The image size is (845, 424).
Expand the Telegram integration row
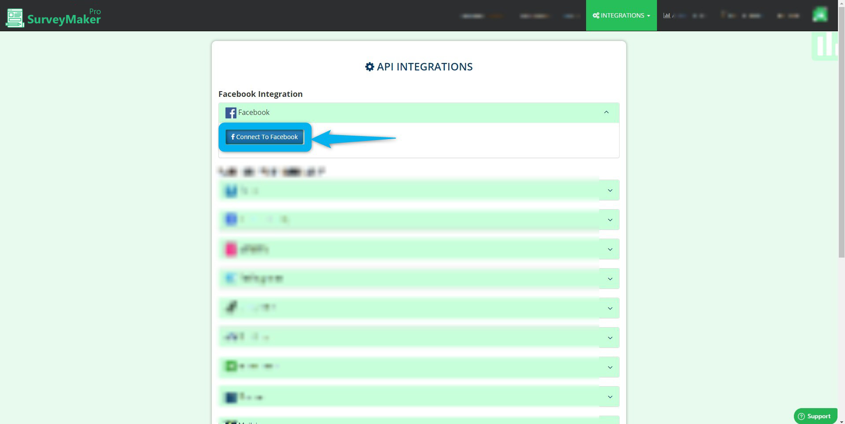click(610, 278)
